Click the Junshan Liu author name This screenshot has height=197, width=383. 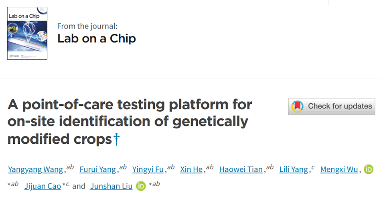coord(111,186)
